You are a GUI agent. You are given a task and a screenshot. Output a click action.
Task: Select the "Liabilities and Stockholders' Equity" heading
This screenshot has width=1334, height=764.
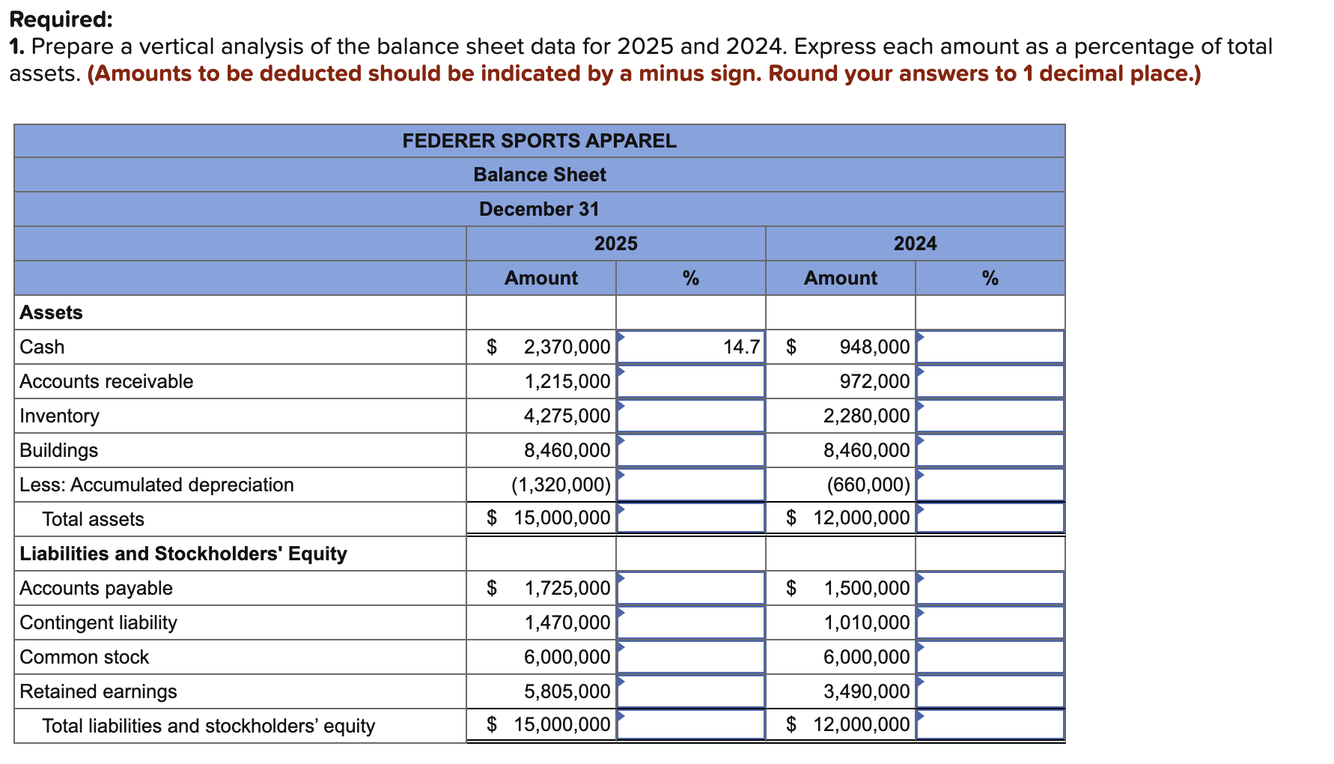(183, 554)
